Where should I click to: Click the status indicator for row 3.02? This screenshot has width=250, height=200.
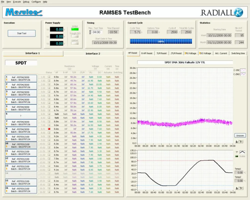coord(49,95)
